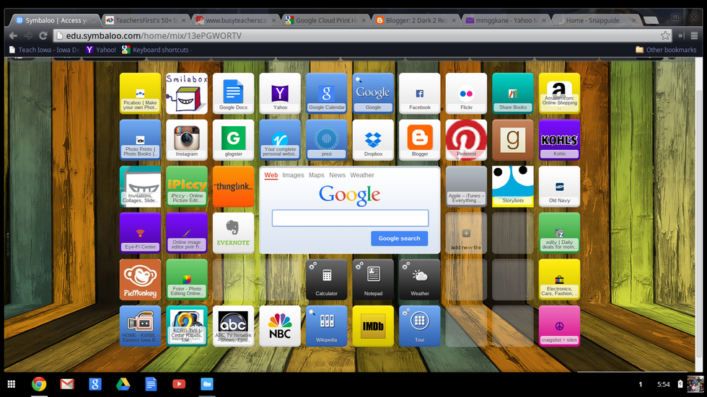707x397 pixels.
Task: Open the Glogster tile
Action: coord(233,140)
